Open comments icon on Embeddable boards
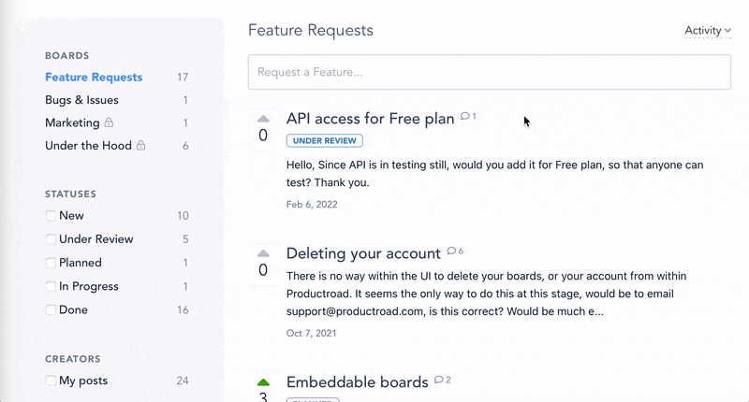This screenshot has width=749, height=402. tap(438, 380)
